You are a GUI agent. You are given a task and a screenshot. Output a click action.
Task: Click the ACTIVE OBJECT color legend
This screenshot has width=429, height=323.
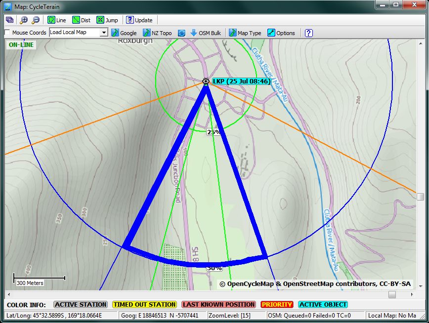point(323,304)
